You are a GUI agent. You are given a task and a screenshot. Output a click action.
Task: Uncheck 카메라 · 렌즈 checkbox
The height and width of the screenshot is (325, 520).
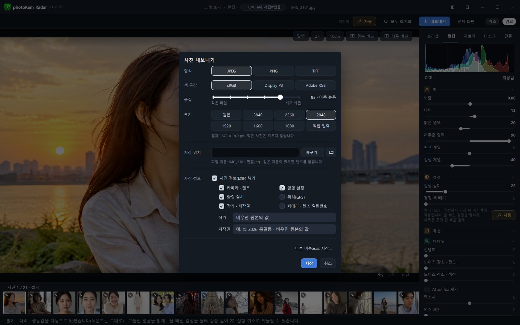pos(222,188)
